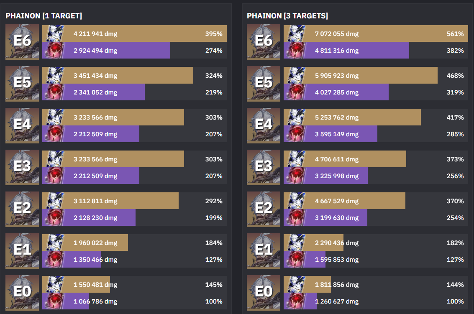The image size is (474, 314).
Task: Click white light cone icon beside 2 290 436 dmg
Action: point(295,243)
